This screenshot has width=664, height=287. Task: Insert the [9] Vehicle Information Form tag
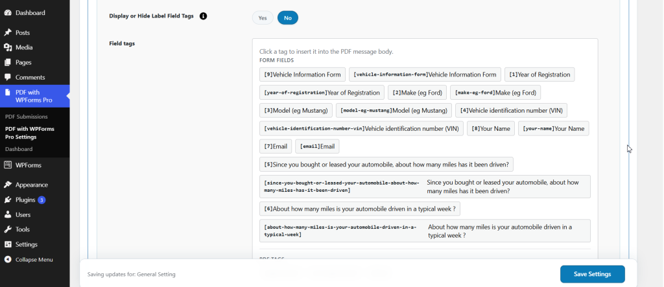302,75
